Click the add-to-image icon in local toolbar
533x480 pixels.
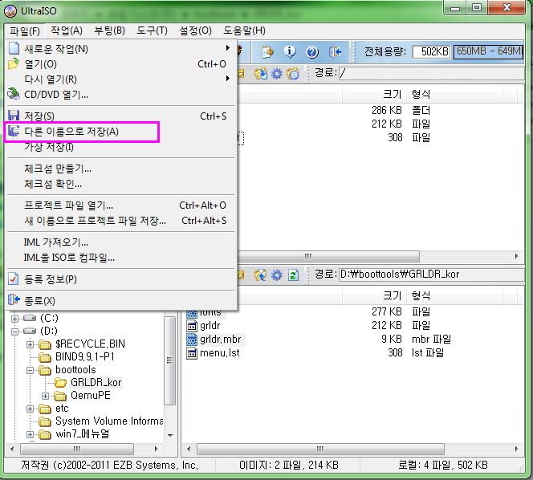coord(261,275)
